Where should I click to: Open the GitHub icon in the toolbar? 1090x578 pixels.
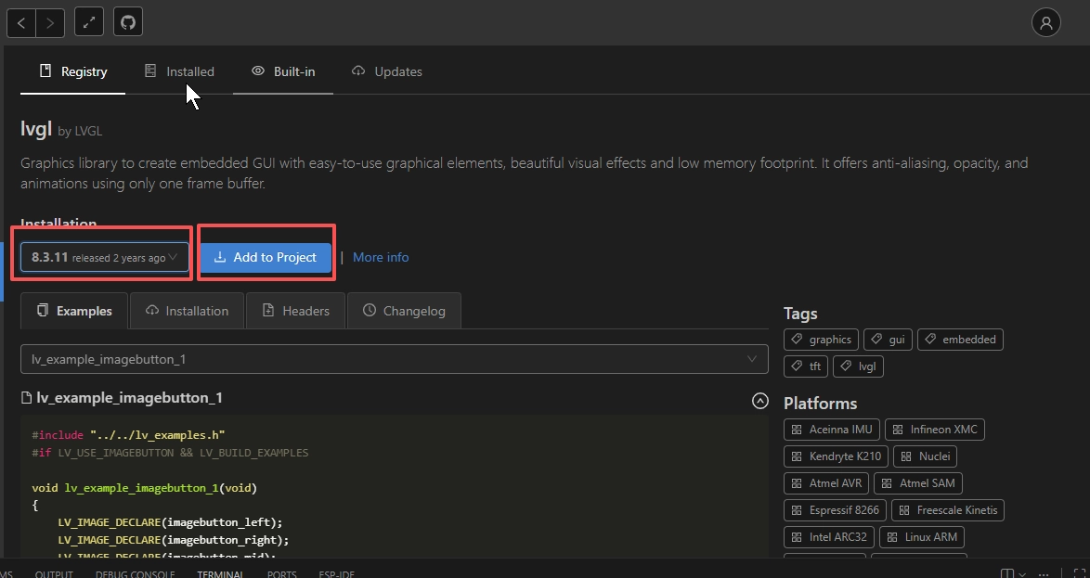[x=128, y=22]
